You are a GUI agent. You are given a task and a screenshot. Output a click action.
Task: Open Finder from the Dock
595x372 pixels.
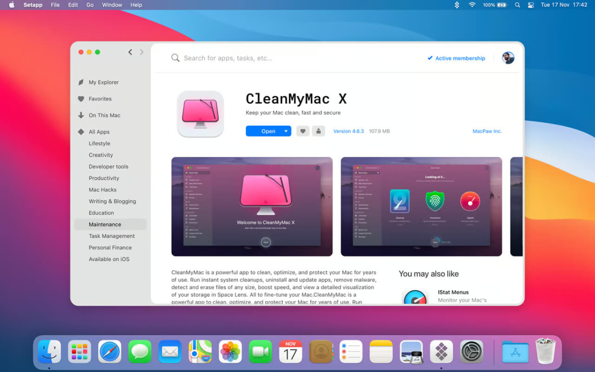(x=49, y=352)
